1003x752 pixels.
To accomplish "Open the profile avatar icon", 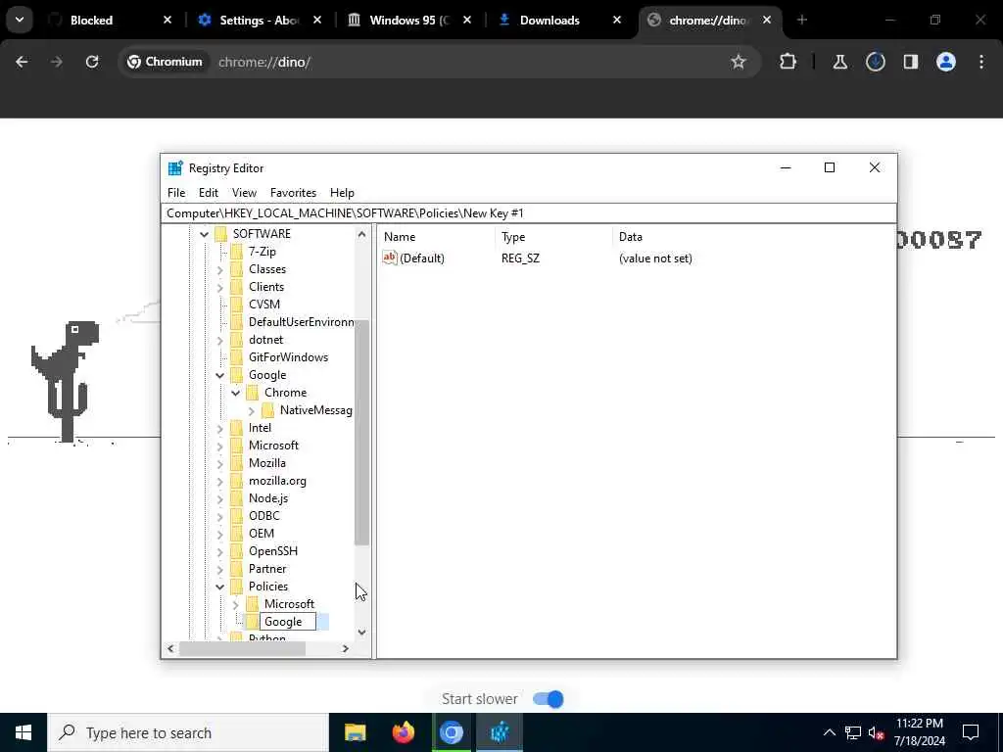I will pos(946,62).
